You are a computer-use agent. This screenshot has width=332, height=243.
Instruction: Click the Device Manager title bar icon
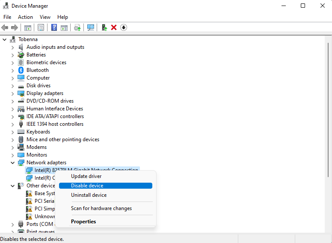[6, 6]
